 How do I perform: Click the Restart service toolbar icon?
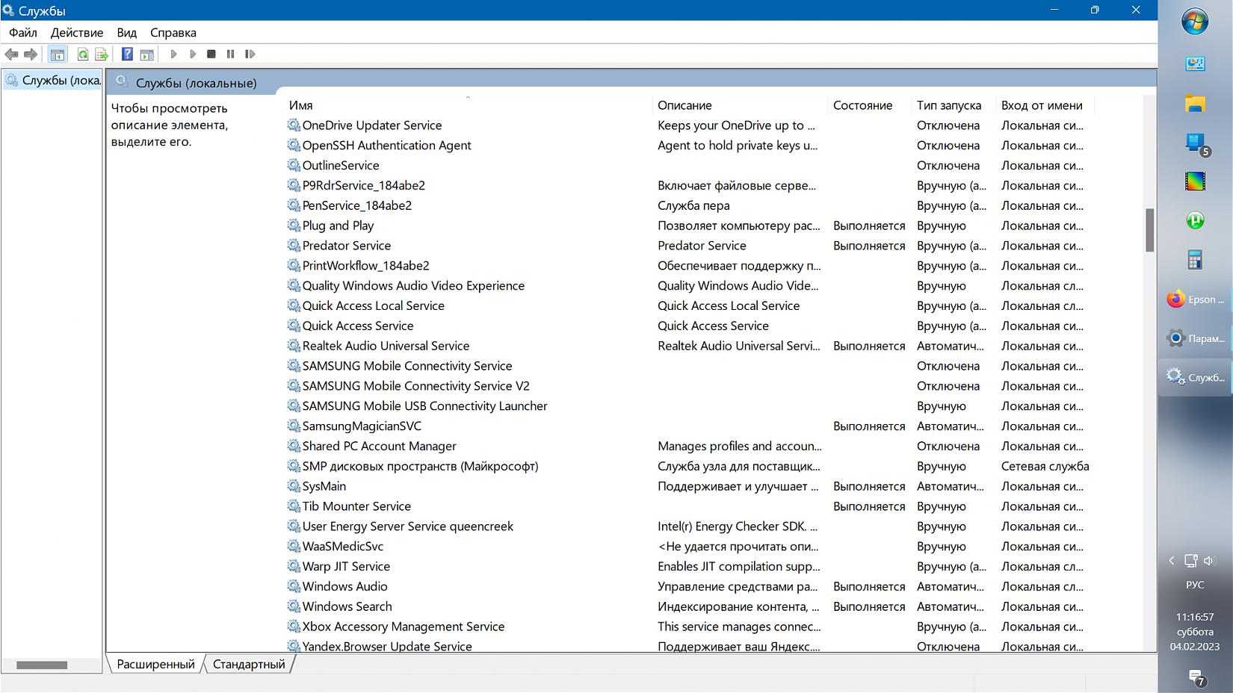pyautogui.click(x=250, y=55)
